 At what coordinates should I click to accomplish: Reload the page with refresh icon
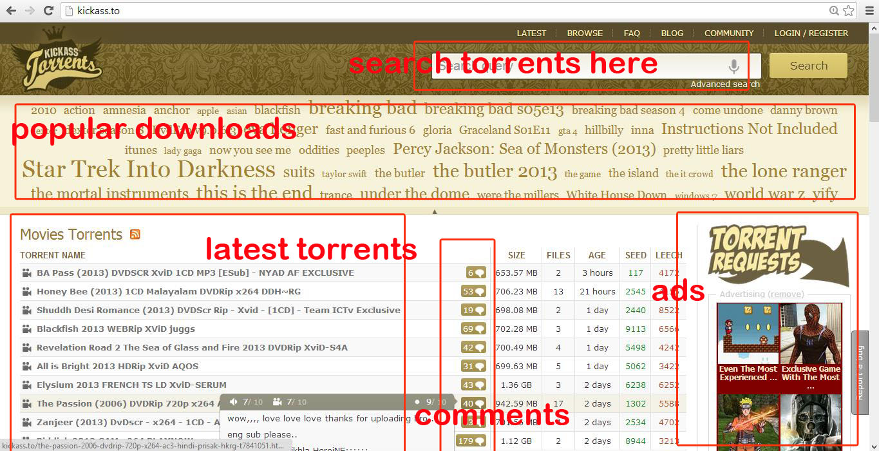click(x=48, y=10)
